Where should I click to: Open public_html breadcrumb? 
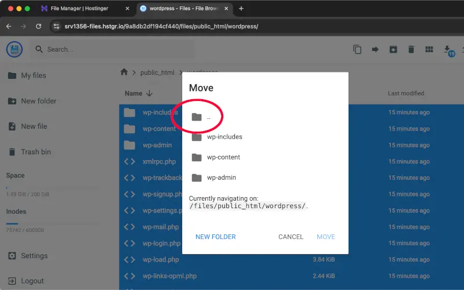157,72
